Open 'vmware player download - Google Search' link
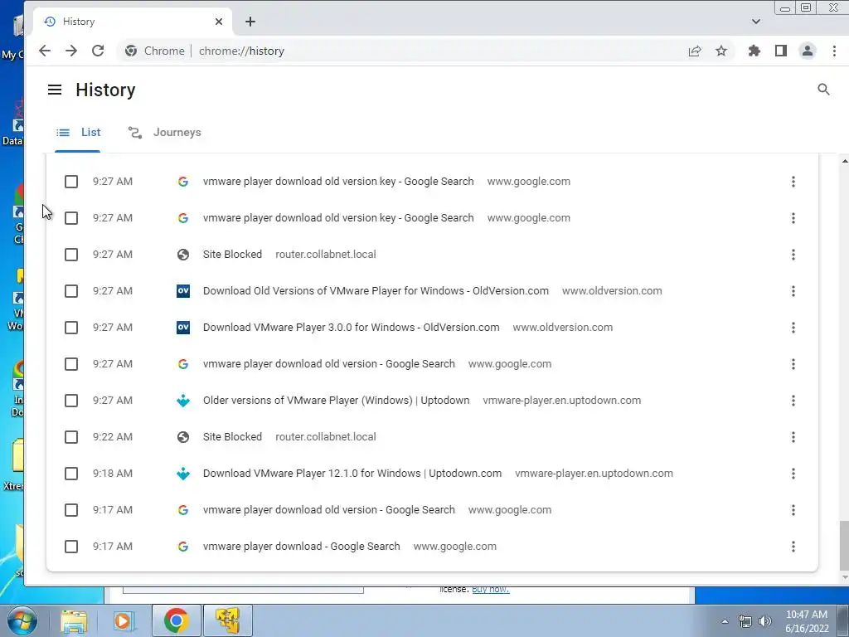Image resolution: width=849 pixels, height=637 pixels. (x=302, y=547)
